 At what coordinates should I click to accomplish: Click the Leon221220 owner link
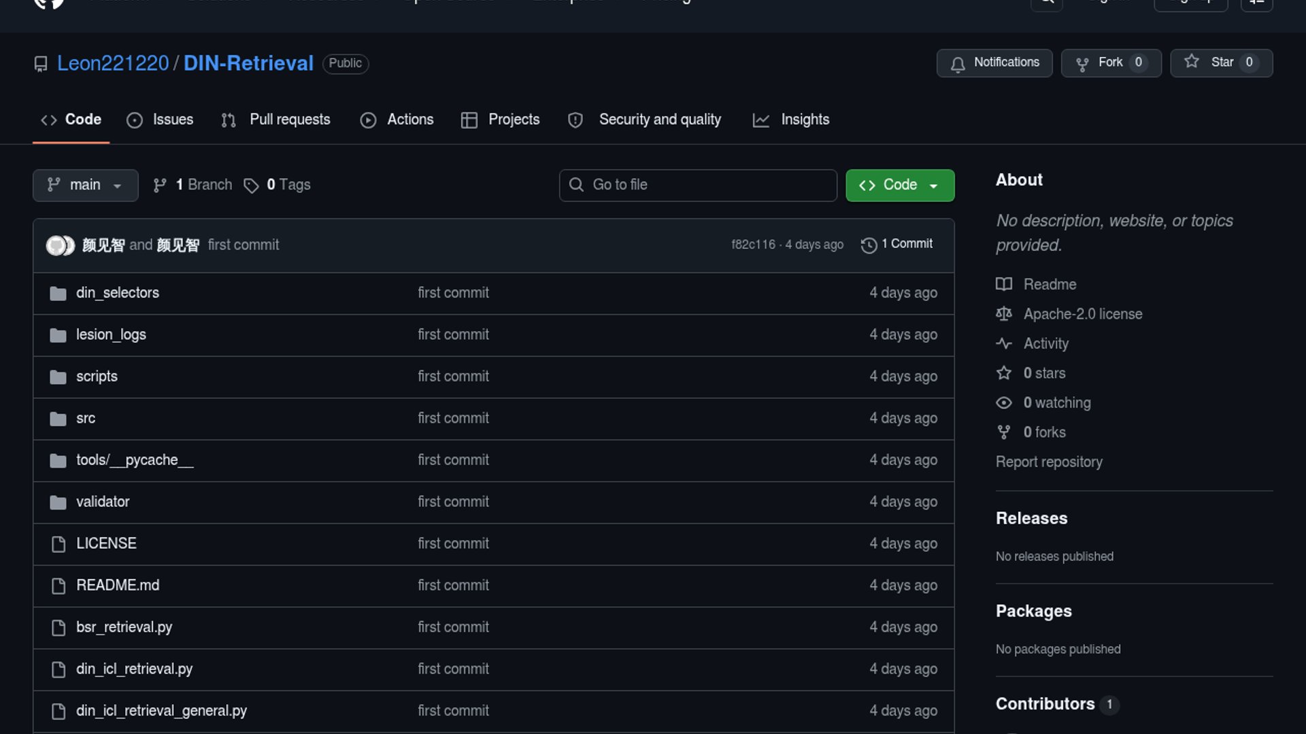tap(113, 63)
